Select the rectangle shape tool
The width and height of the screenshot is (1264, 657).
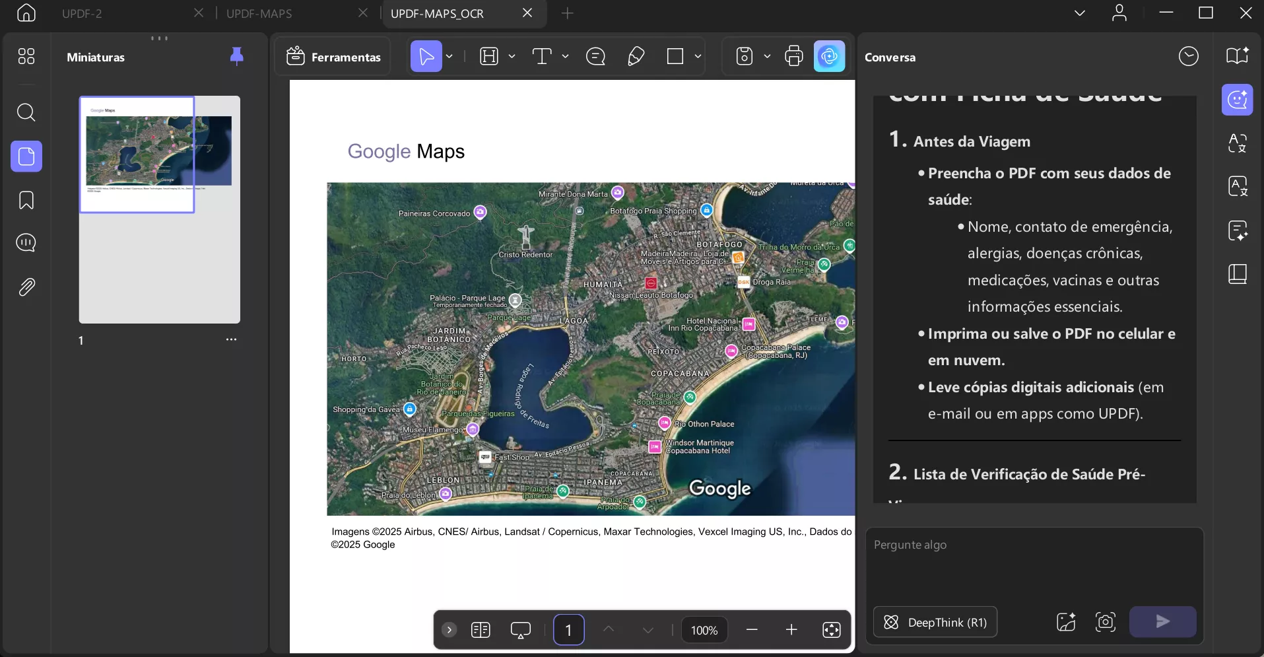tap(675, 57)
